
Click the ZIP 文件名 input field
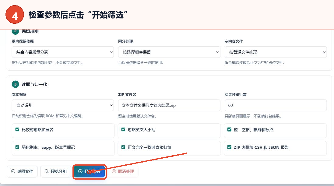click(x=169, y=105)
